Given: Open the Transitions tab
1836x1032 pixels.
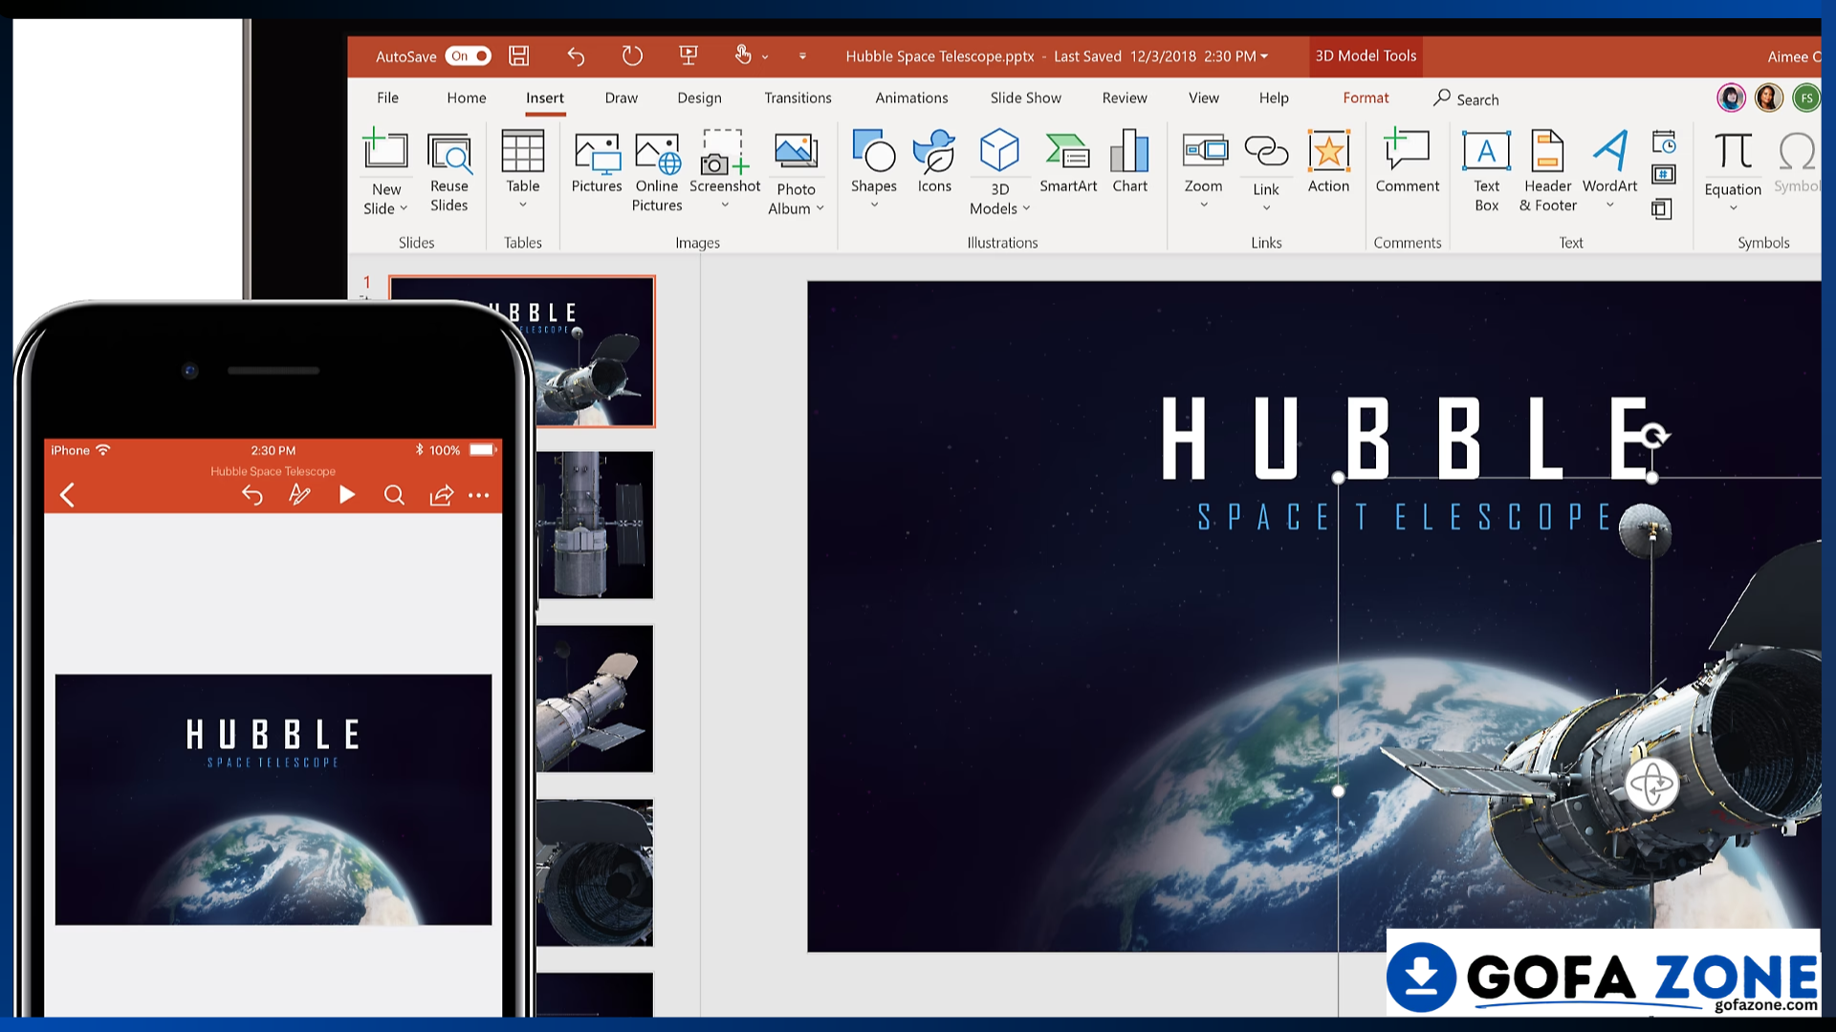Looking at the screenshot, I should [x=798, y=97].
